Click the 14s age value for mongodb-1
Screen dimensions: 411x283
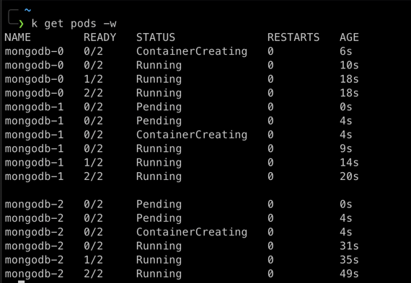click(x=349, y=163)
